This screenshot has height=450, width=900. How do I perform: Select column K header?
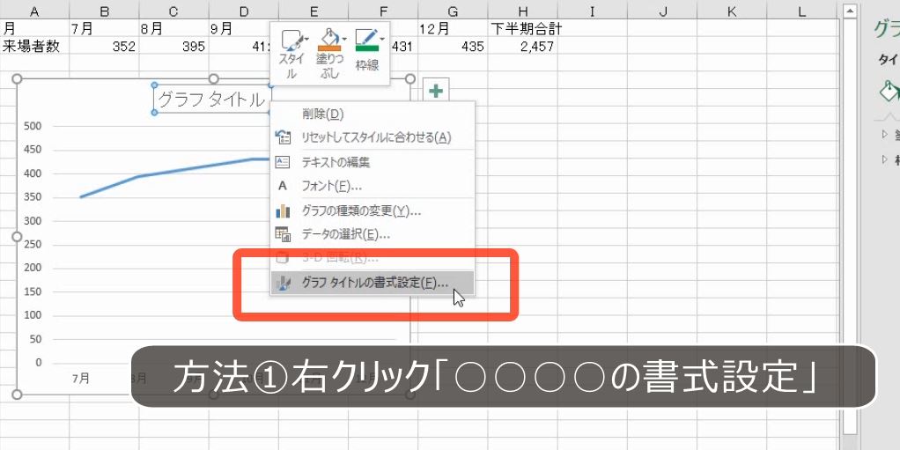coord(731,11)
